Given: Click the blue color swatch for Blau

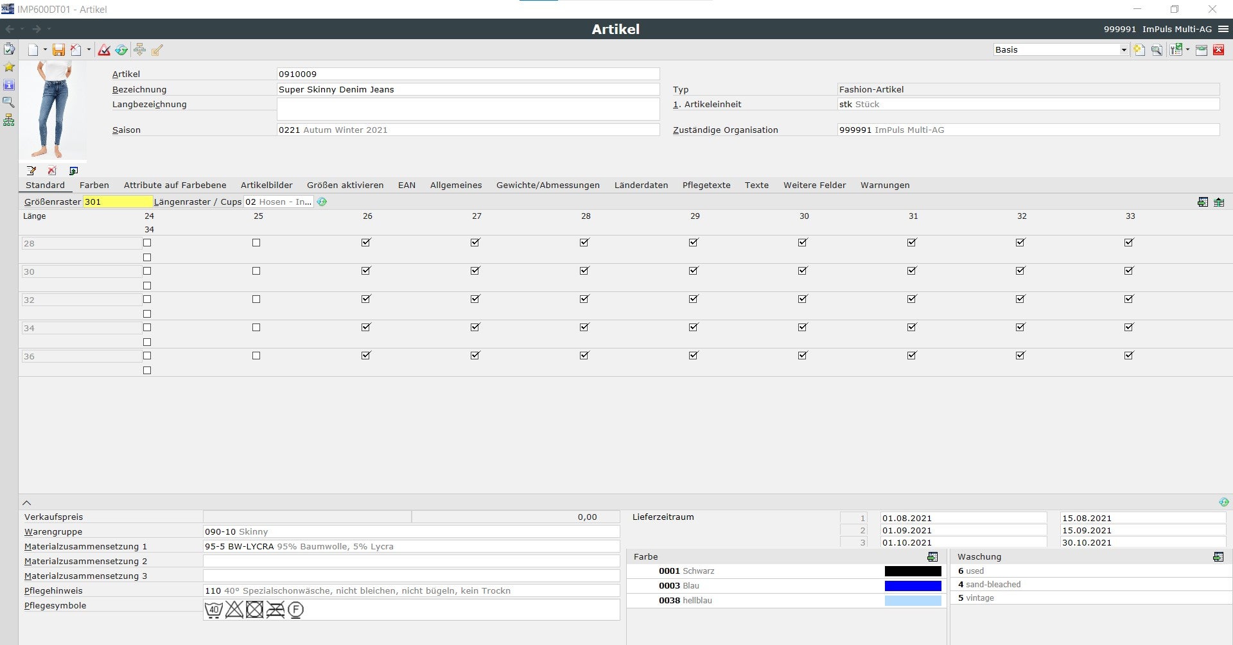Looking at the screenshot, I should coord(913,586).
